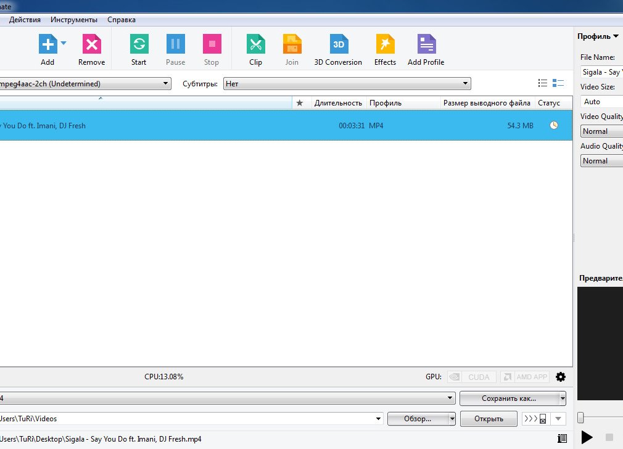Toggle CUDA GPU acceleration
The image size is (623, 449).
coord(472,377)
